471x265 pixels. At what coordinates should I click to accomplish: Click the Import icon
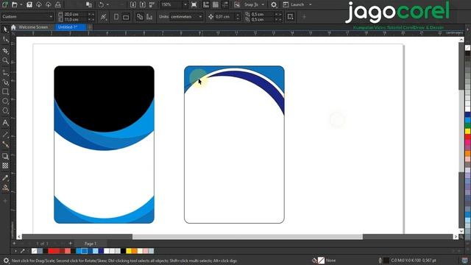133,4
